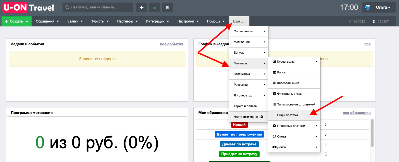399x162 pixels.
Task: Click the все обращения link
Action: (357, 113)
